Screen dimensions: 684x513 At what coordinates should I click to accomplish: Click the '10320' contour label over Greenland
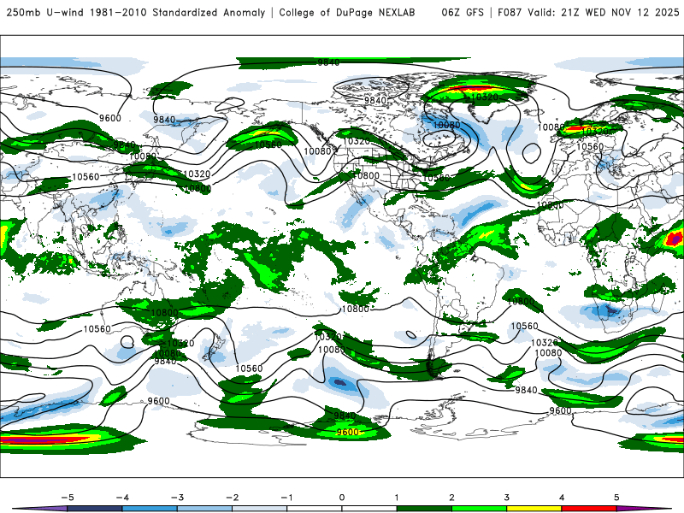click(x=485, y=97)
